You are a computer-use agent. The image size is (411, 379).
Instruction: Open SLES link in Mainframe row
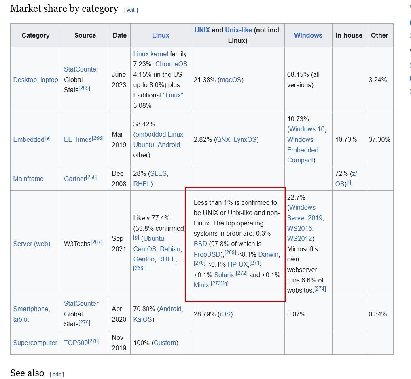159,173
